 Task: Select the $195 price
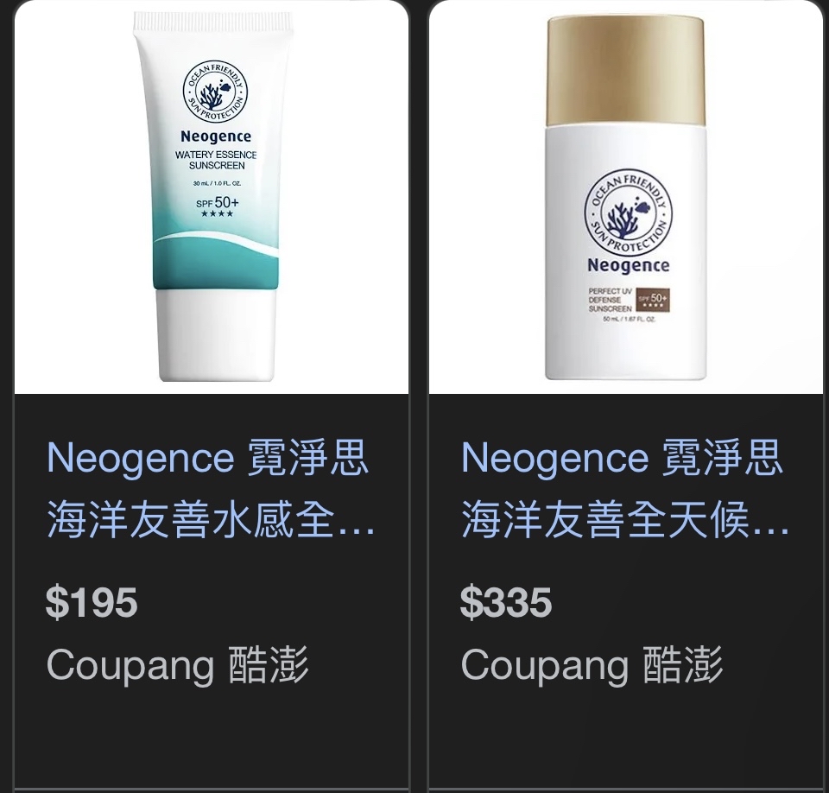[x=92, y=602]
